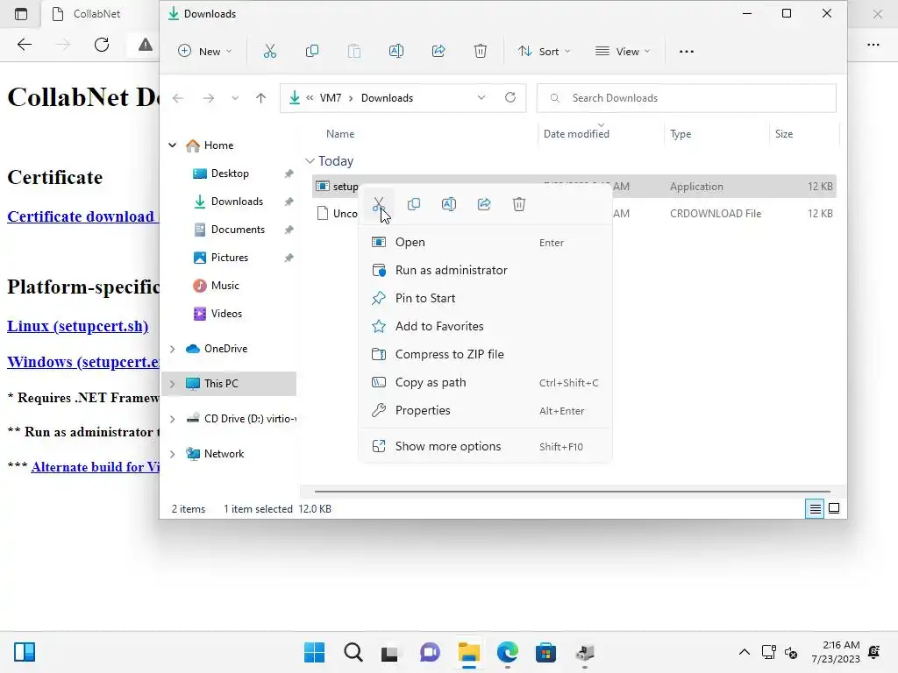898x673 pixels.
Task: Open browser tab actions menu icon
Action: [21, 14]
